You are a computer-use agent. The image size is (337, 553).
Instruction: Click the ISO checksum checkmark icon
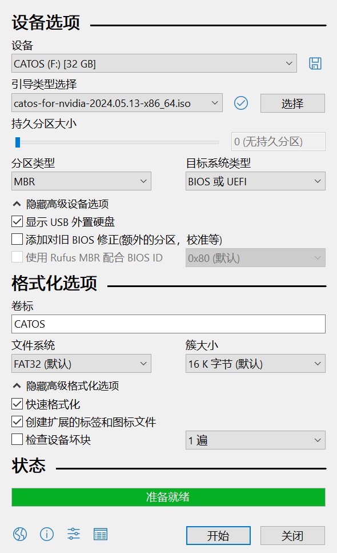[241, 103]
